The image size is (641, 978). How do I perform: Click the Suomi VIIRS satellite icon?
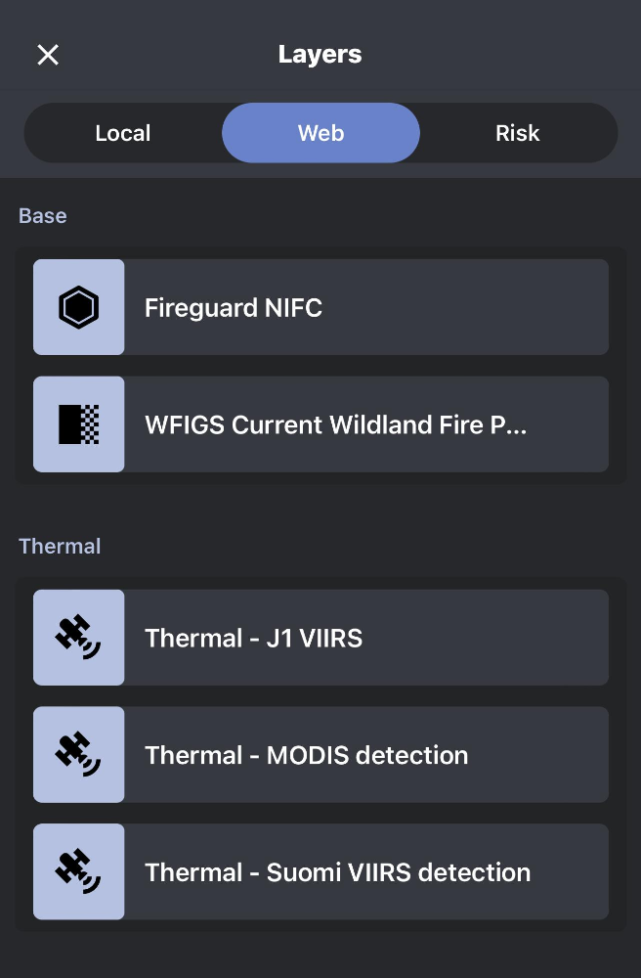point(78,872)
